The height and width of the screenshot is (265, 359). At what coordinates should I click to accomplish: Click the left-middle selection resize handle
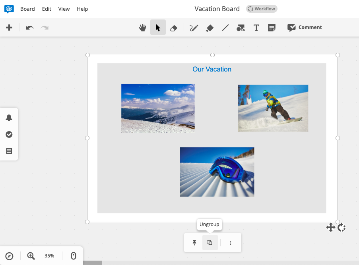point(87,138)
